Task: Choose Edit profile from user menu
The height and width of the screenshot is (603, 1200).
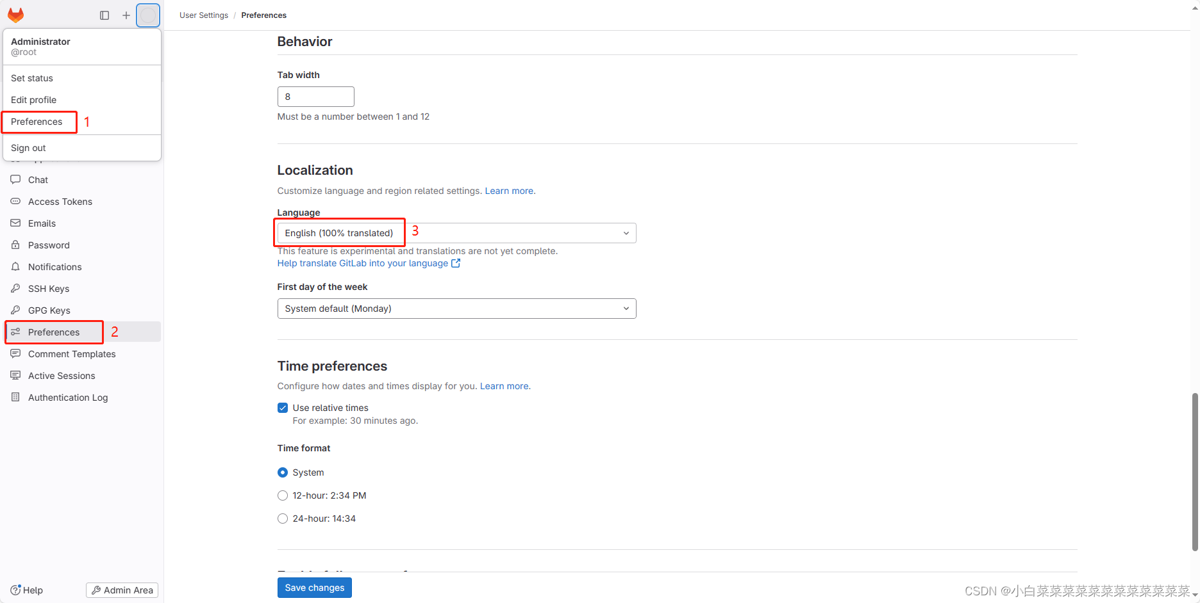Action: coord(82,100)
